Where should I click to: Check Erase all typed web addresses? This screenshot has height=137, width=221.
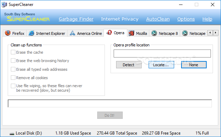[13, 69]
